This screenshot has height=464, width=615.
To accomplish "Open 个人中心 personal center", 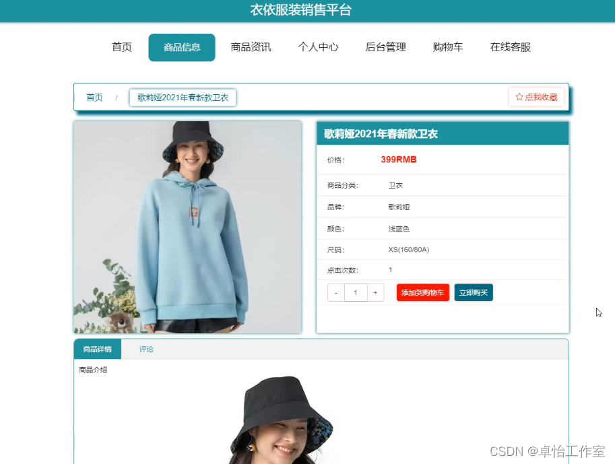I will click(318, 47).
